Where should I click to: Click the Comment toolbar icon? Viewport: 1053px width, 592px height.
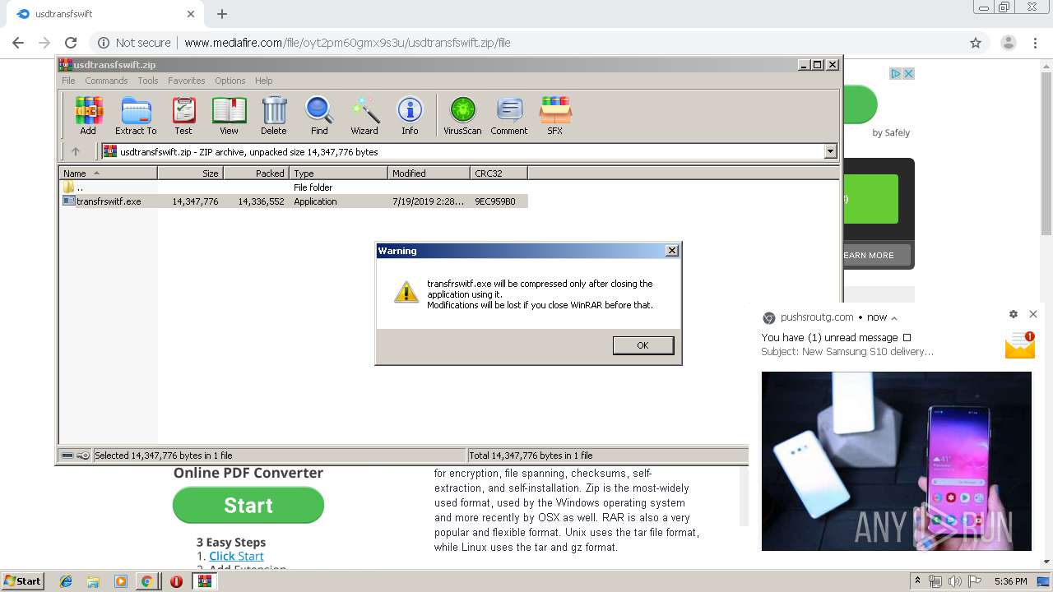click(x=509, y=115)
